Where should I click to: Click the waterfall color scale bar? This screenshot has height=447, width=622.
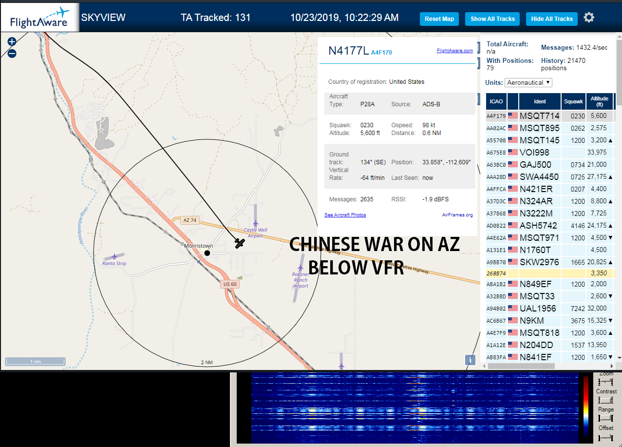[x=585, y=407]
